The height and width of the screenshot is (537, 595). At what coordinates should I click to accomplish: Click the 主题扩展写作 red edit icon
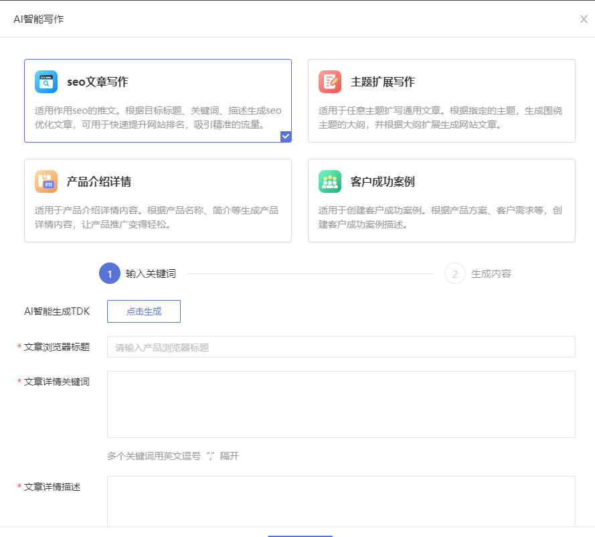pyautogui.click(x=330, y=82)
